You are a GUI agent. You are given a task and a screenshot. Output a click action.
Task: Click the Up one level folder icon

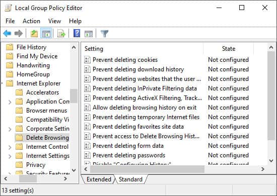34,33
